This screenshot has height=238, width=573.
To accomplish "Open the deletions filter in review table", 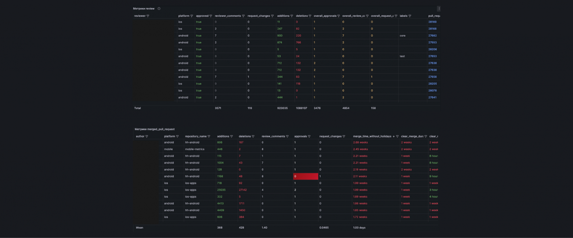I will [x=310, y=16].
